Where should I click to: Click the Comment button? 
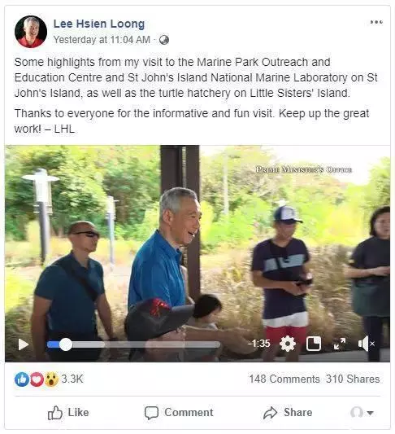coord(179,413)
